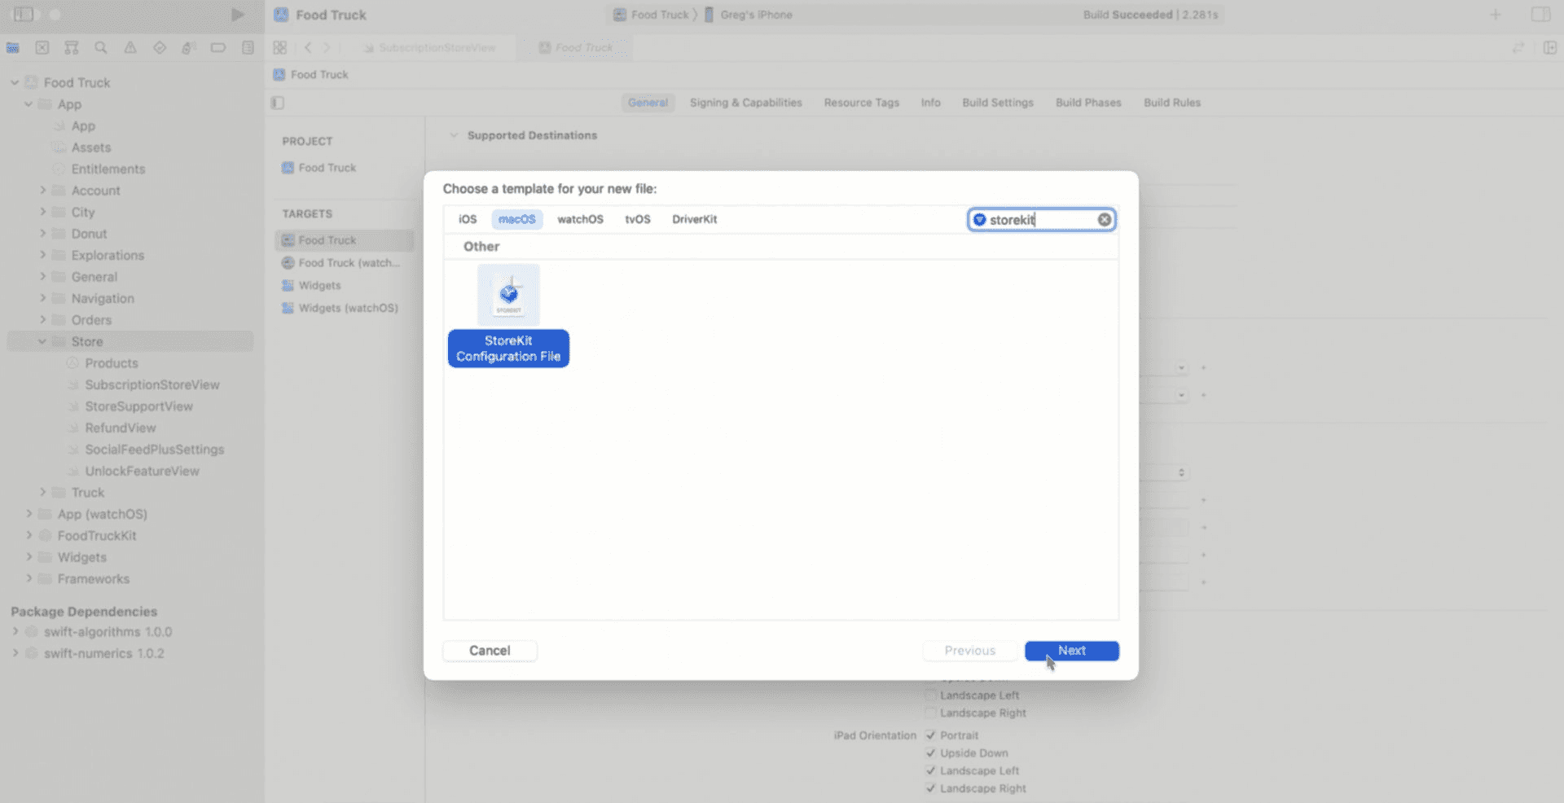Viewport: 1564px width, 803px height.
Task: Open the Project navigator icon
Action: tap(13, 48)
